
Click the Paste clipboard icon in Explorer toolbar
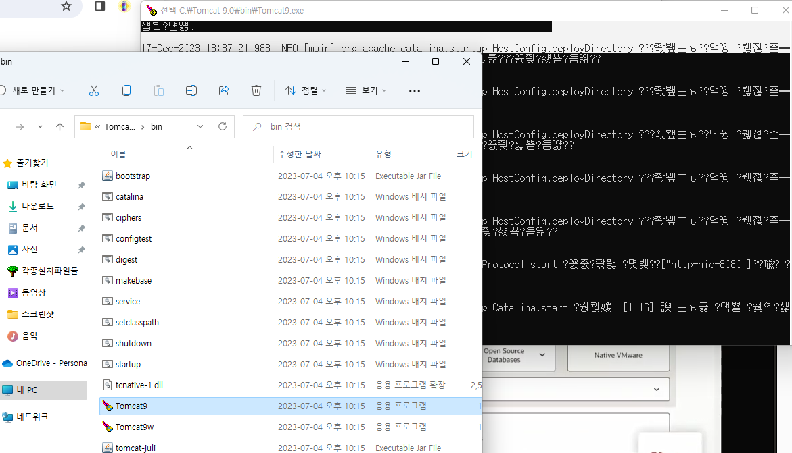pos(158,90)
